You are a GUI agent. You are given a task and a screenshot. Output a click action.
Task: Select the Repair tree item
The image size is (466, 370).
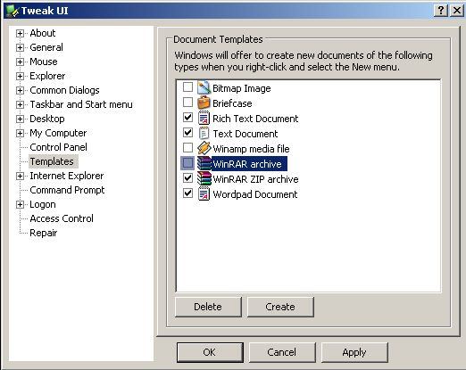pos(44,233)
